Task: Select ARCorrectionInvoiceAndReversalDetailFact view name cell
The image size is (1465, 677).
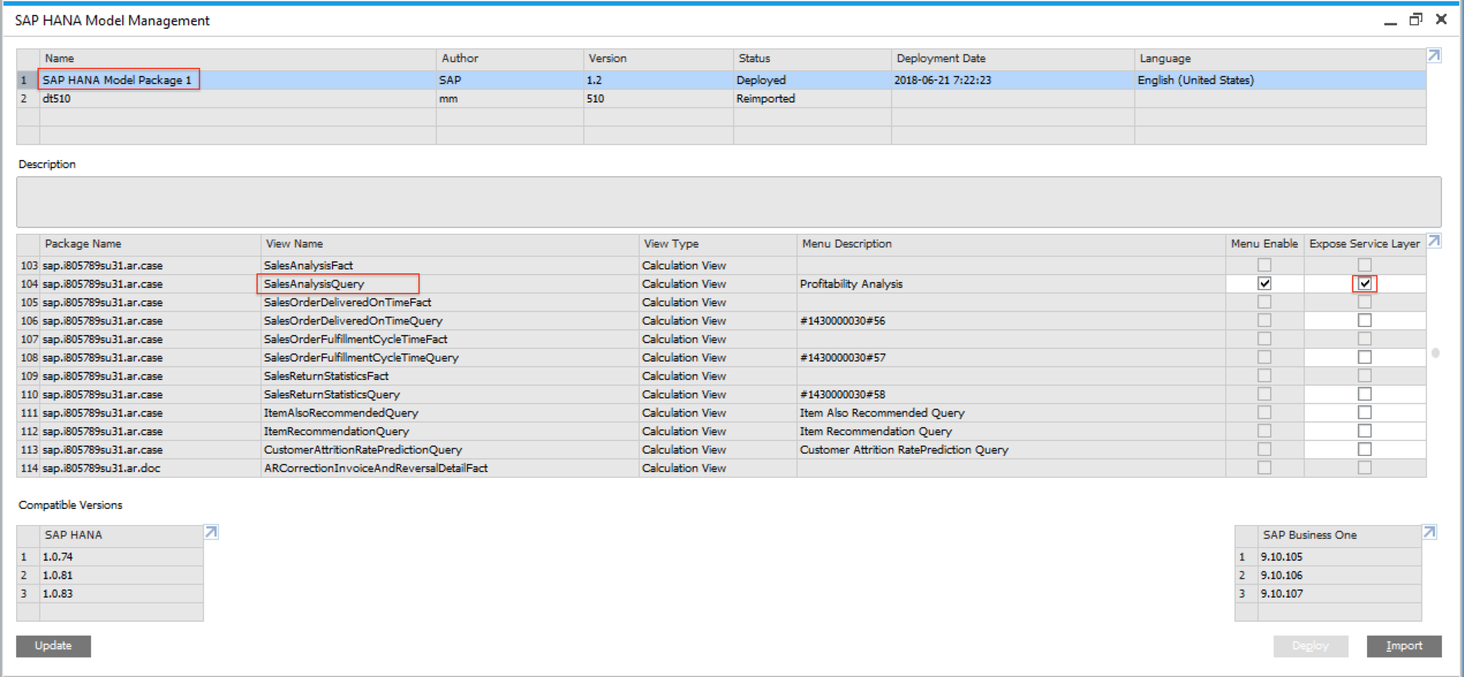Action: (x=450, y=468)
